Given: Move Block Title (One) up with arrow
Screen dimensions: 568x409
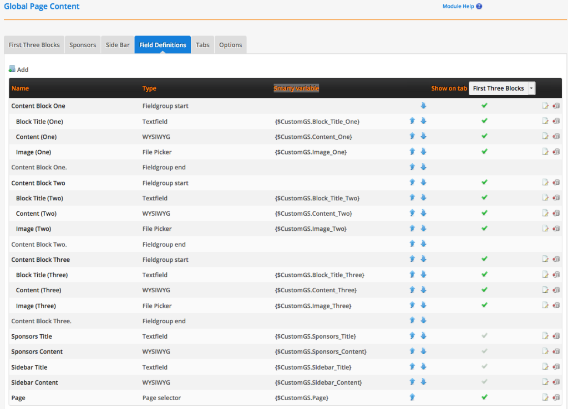Looking at the screenshot, I should pyautogui.click(x=412, y=121).
